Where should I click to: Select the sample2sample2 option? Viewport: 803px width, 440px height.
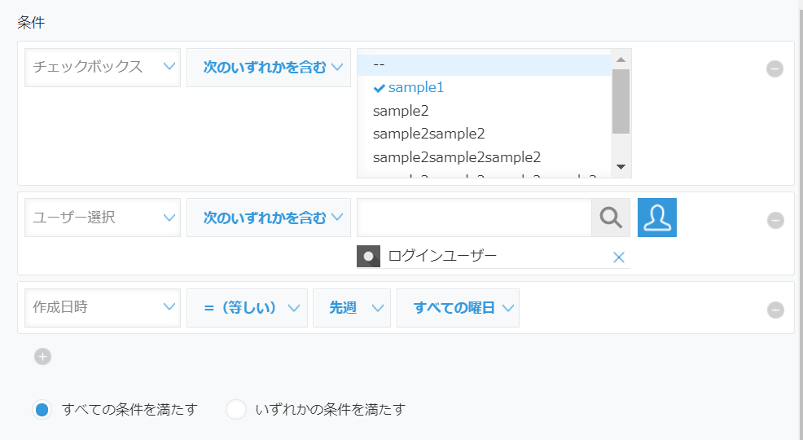point(484,134)
